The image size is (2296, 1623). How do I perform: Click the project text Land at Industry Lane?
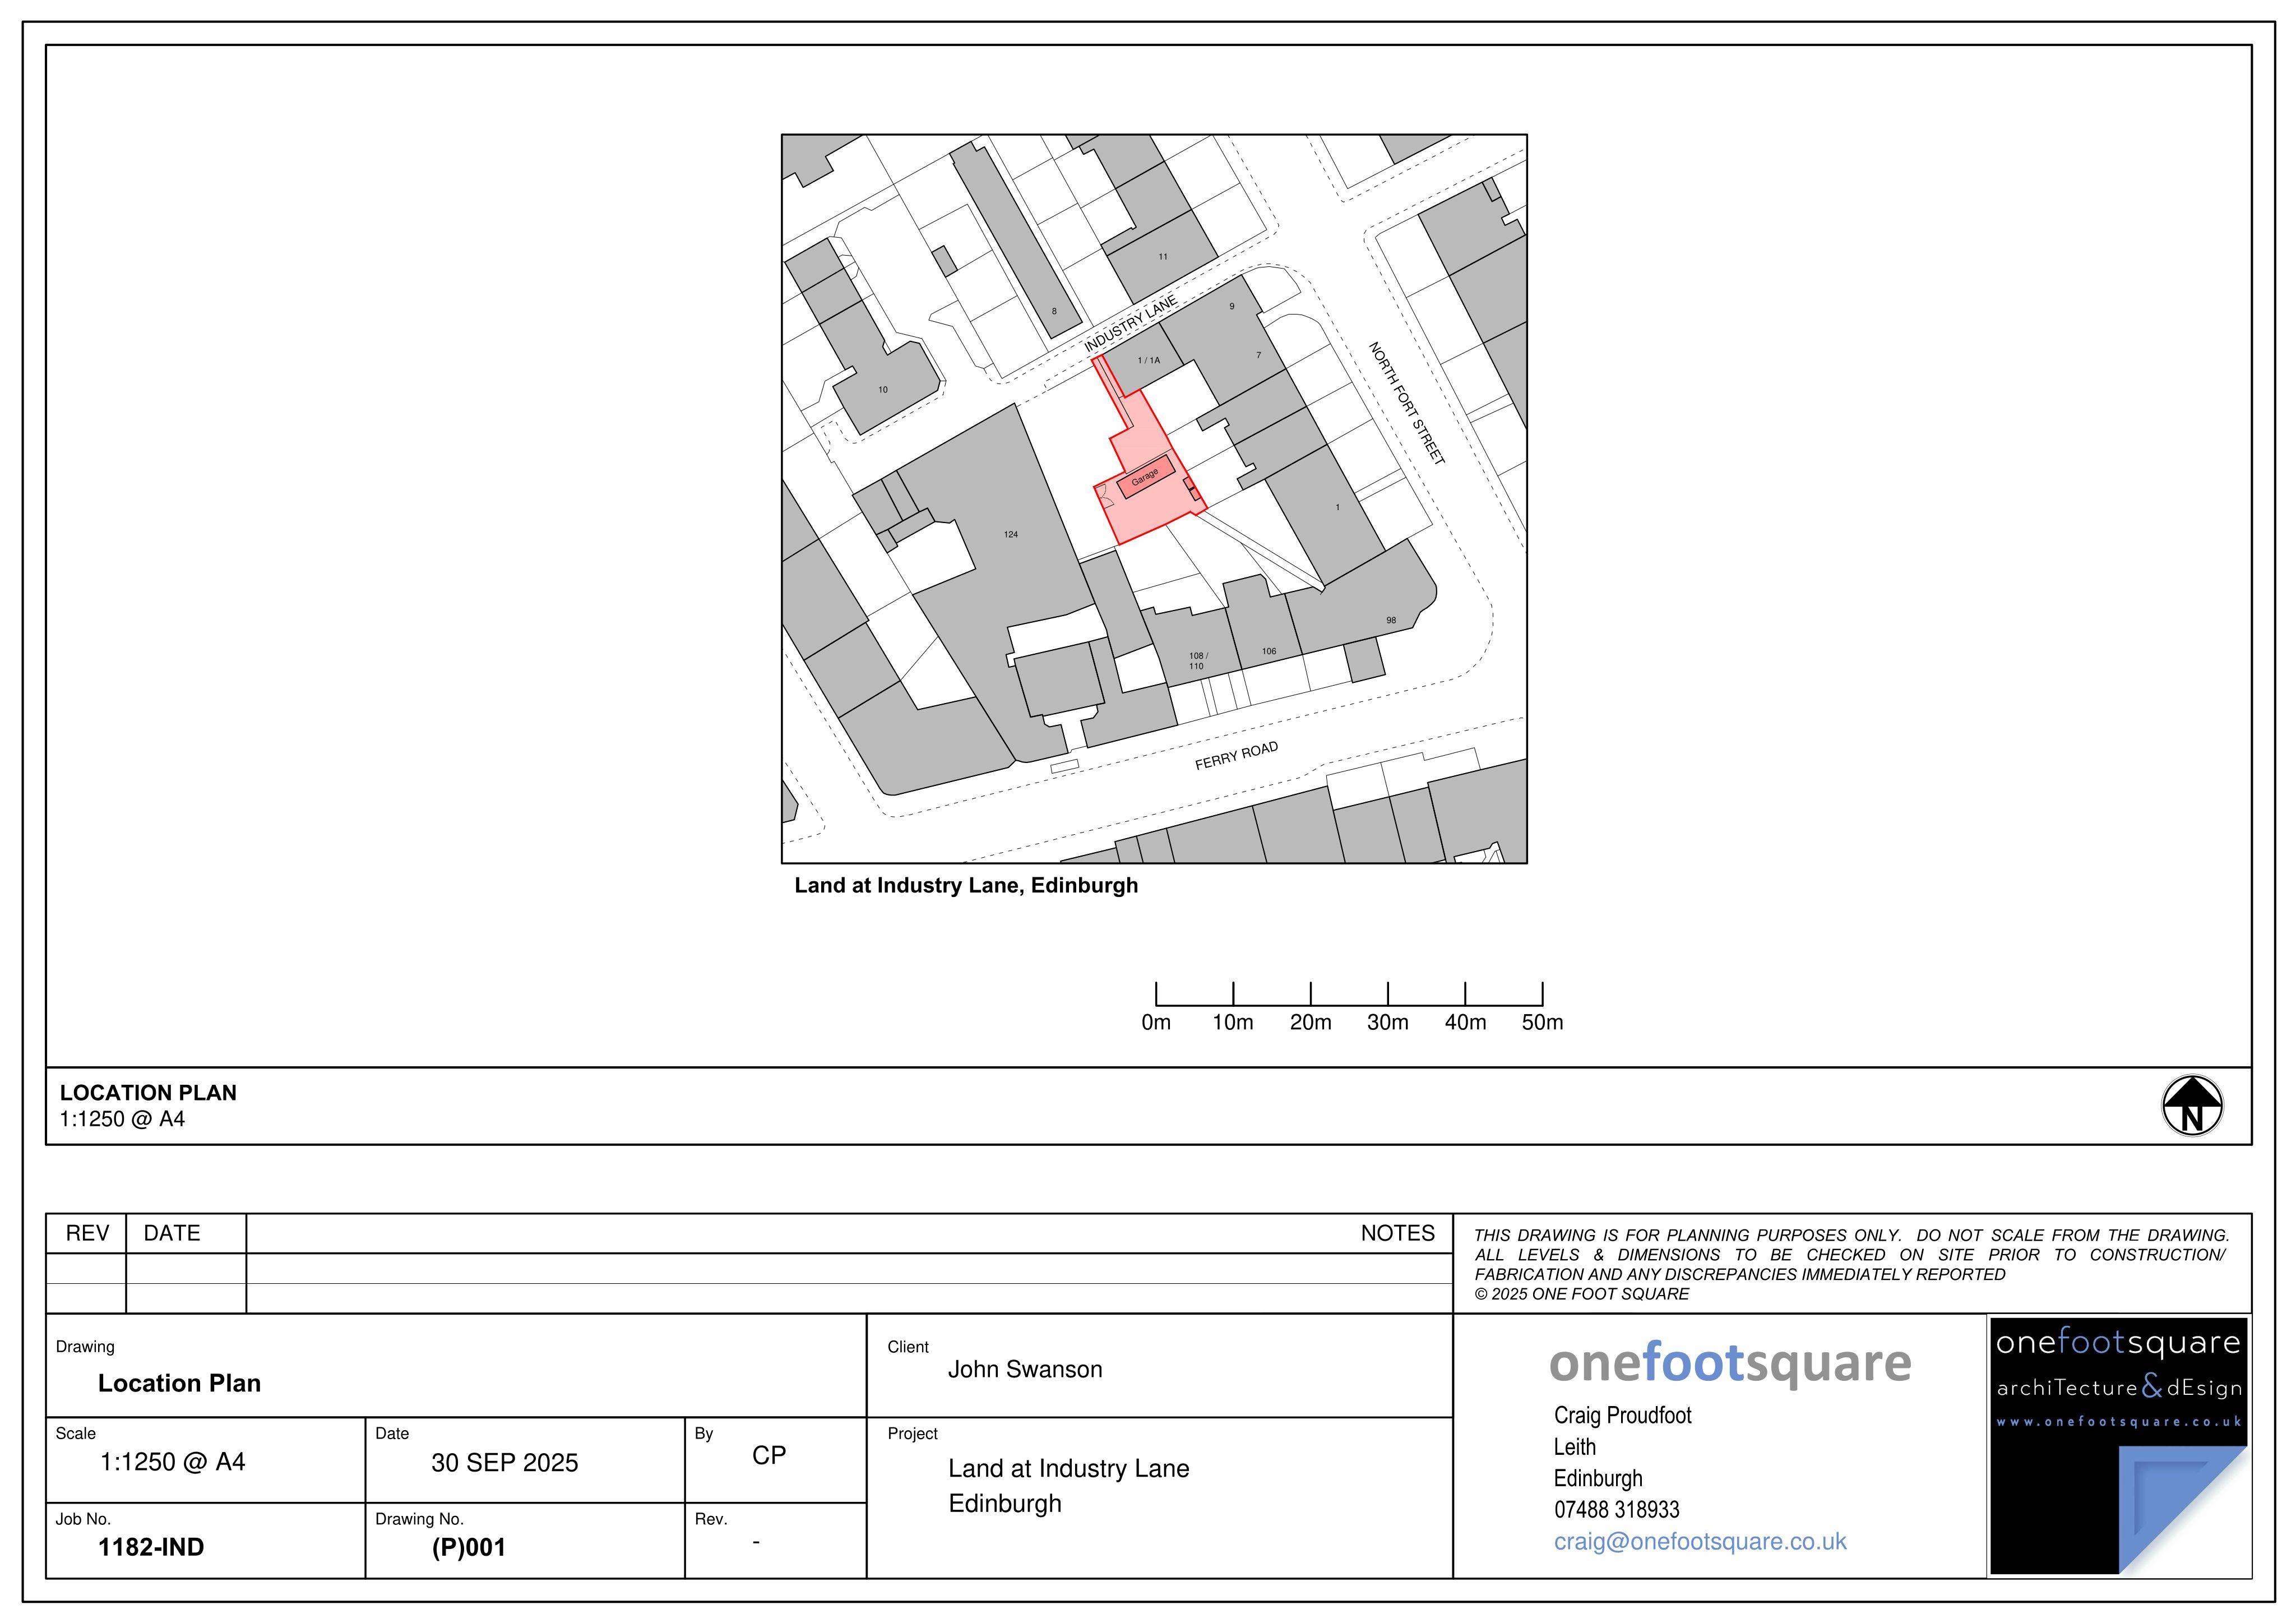pos(1069,1469)
